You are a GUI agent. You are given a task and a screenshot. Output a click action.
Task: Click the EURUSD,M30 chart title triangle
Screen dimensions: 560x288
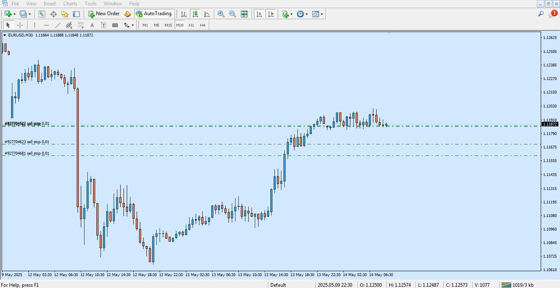[x=5, y=35]
